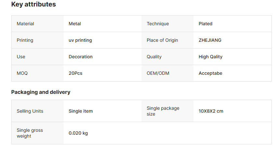Image resolution: width=276 pixels, height=146 pixels.
Task: Click the Selling Units label
Action: (x=30, y=111)
